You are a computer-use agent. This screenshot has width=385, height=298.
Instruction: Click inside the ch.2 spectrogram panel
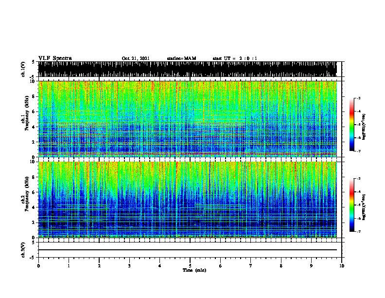pyautogui.click(x=187, y=200)
